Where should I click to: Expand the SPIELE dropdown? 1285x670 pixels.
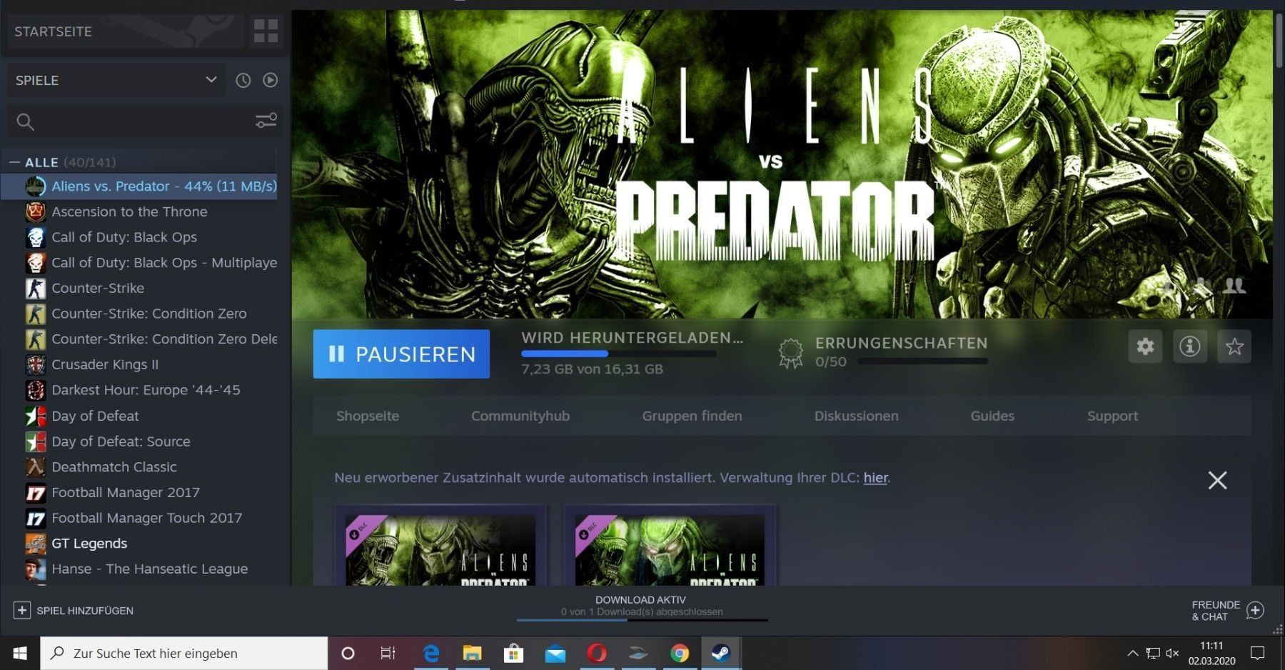tap(211, 80)
